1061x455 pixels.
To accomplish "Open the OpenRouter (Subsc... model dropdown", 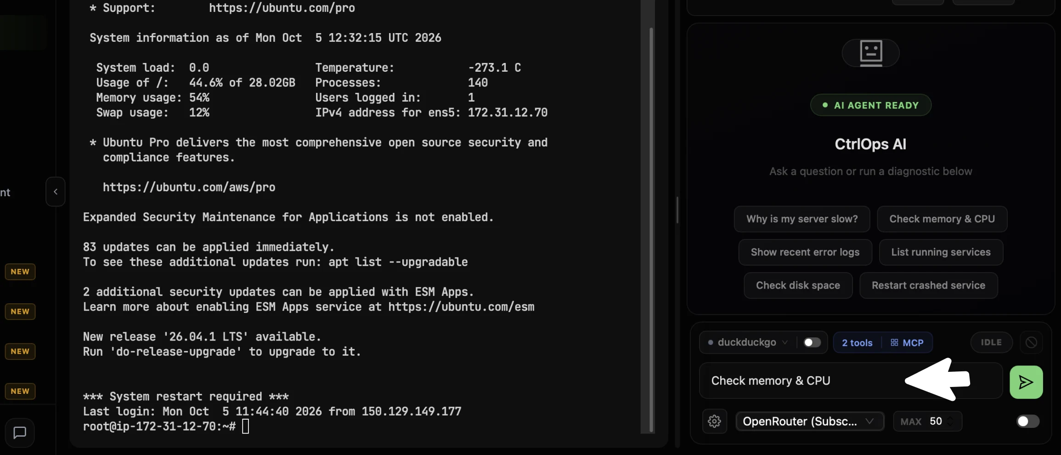I will point(810,421).
